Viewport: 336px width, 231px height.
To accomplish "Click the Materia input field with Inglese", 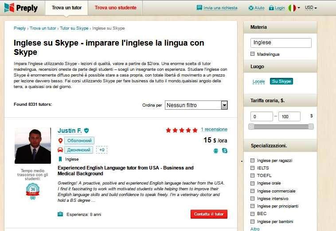I will [281, 43].
